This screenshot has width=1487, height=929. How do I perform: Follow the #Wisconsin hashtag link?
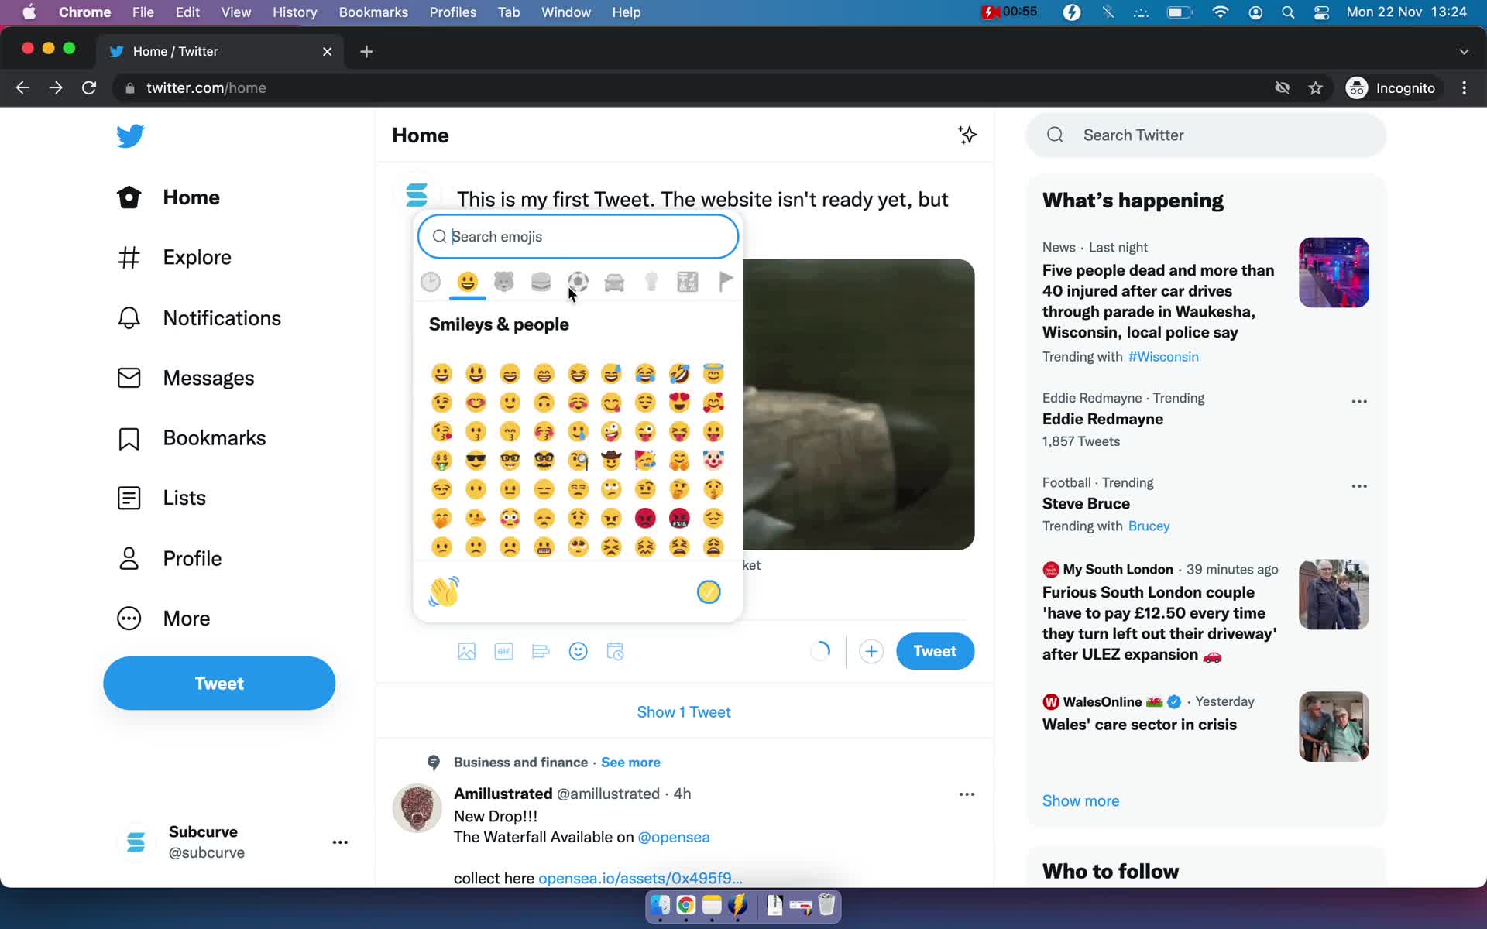pos(1163,357)
